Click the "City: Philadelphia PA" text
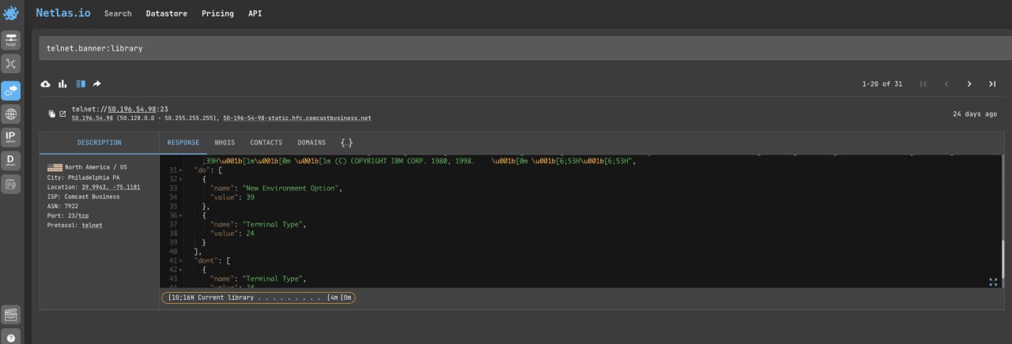Screen dimensions: 1012x344 [83, 178]
